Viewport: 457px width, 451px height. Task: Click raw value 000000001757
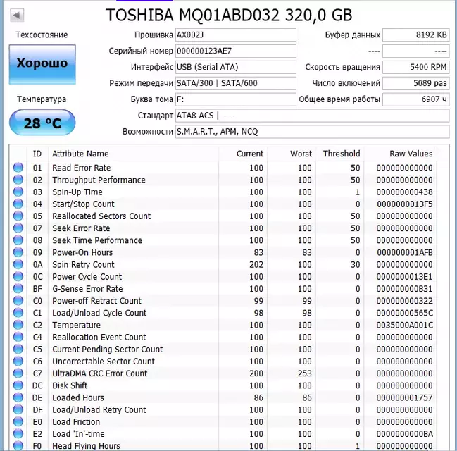pos(404,397)
